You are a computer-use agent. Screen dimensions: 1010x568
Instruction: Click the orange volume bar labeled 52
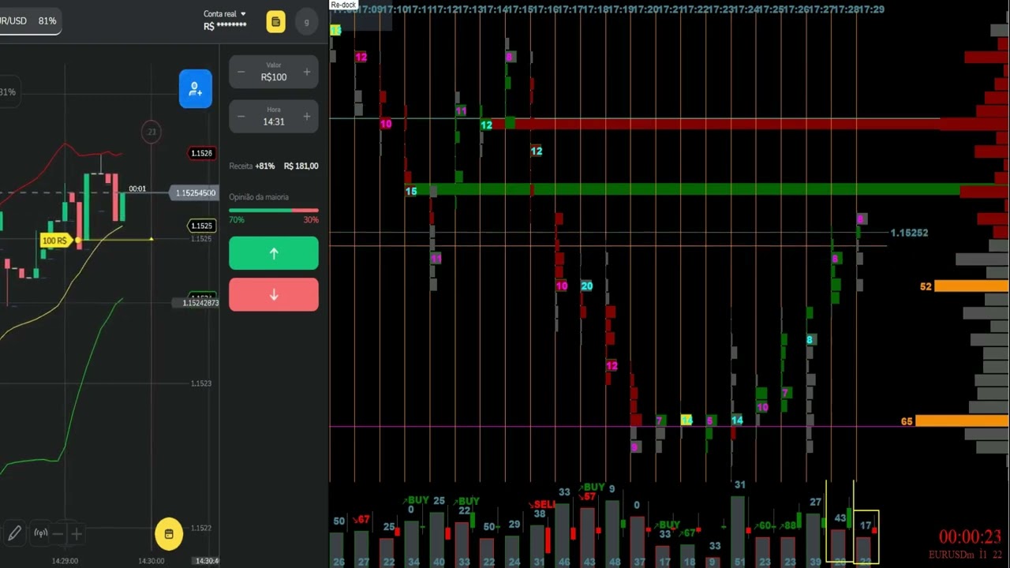tap(971, 286)
